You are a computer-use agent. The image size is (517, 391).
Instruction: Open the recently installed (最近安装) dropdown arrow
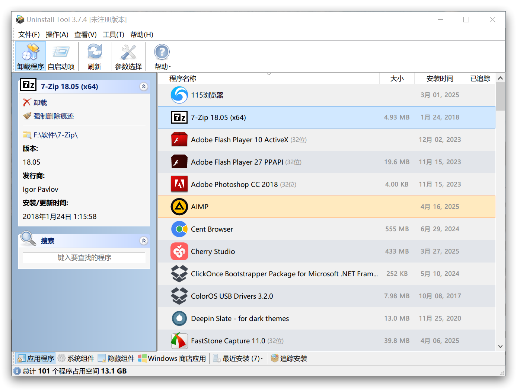click(262, 359)
